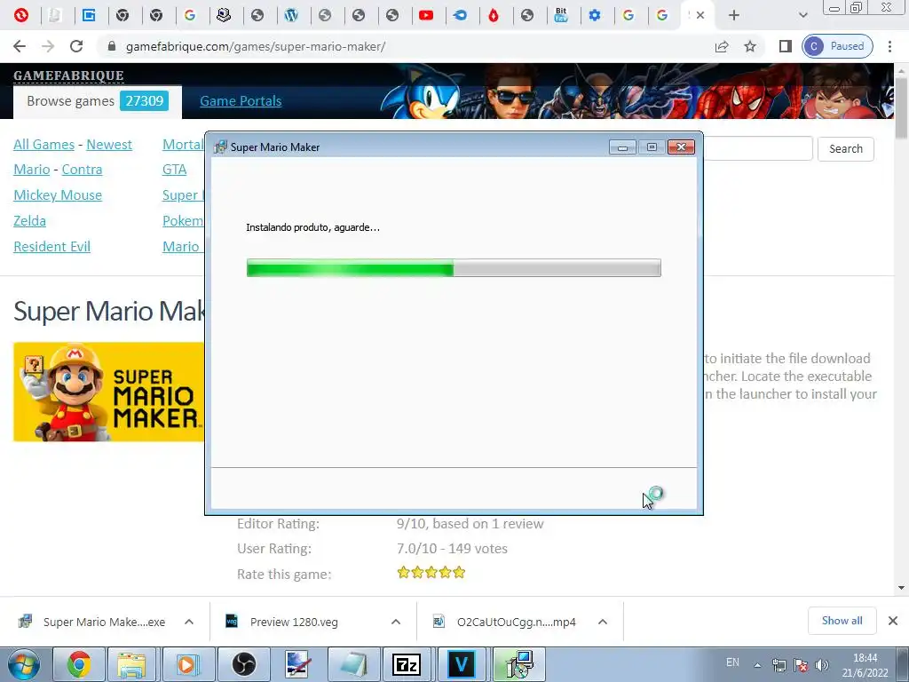Show hidden system tray icons
The height and width of the screenshot is (682, 909).
tap(757, 664)
